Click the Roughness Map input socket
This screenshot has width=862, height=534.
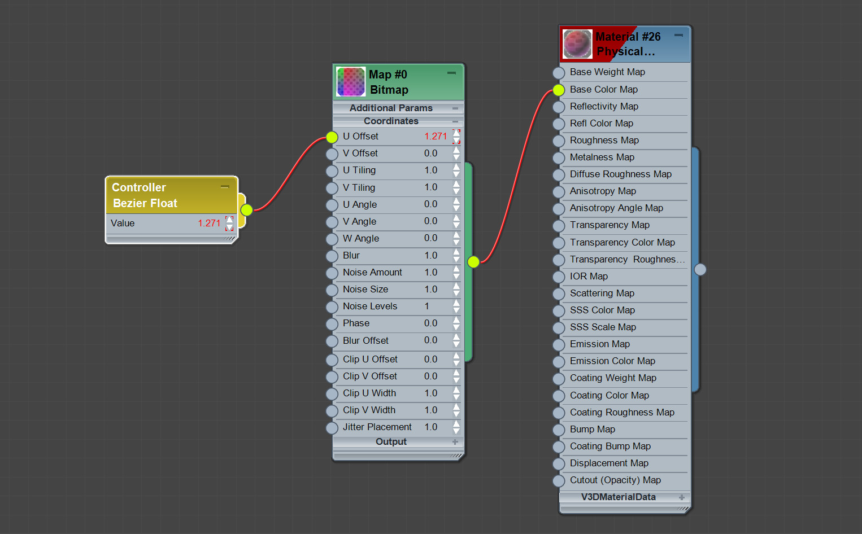tap(559, 141)
